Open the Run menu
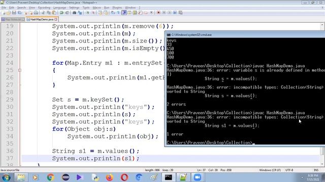Viewport: 325px width, 182px height. pos(107,8)
